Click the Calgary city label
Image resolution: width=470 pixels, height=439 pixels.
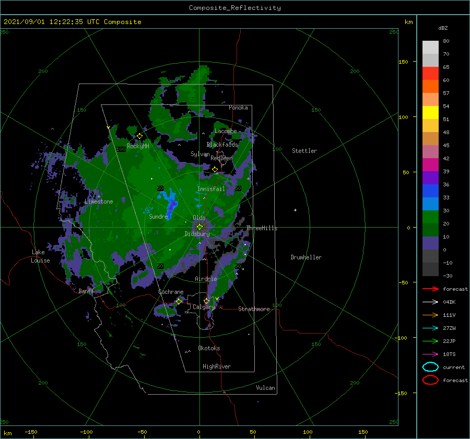tap(204, 307)
